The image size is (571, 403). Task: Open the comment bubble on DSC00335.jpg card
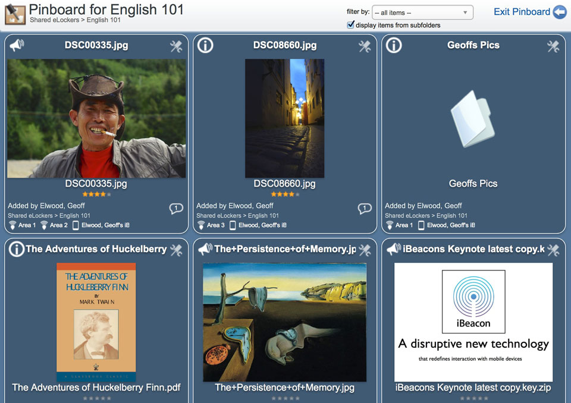click(x=176, y=209)
